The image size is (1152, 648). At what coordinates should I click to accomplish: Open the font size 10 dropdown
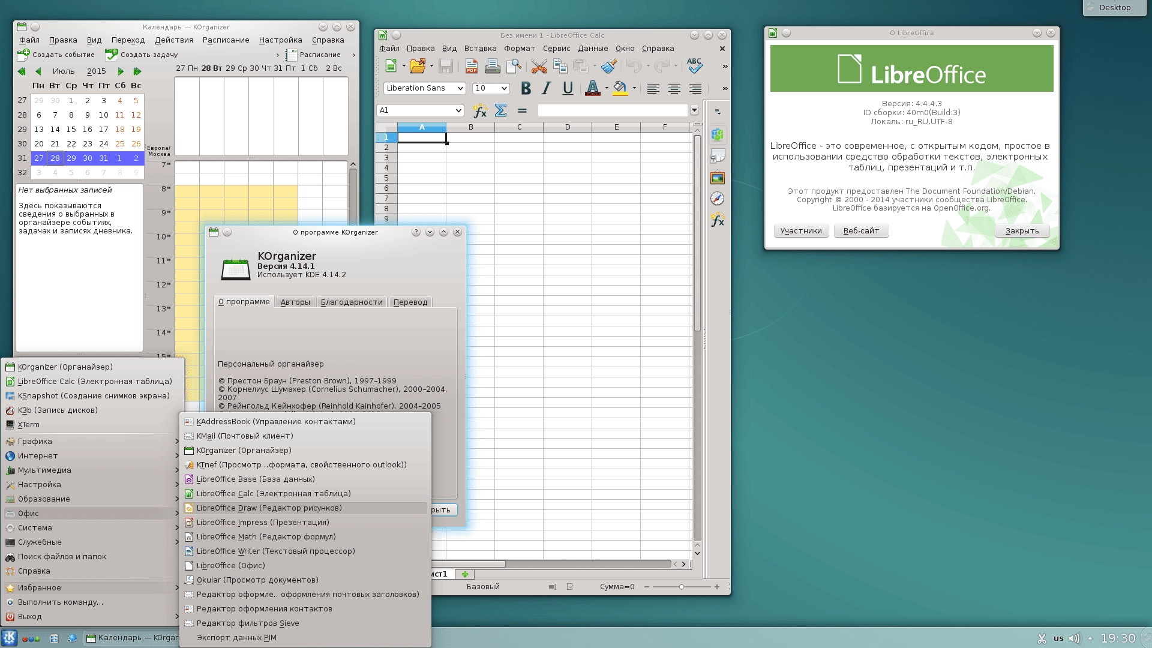[x=504, y=88]
